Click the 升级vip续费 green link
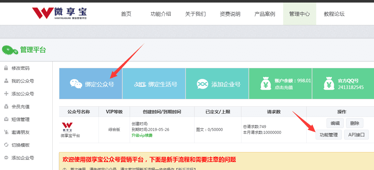 click(x=142, y=135)
